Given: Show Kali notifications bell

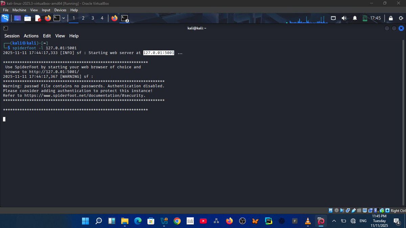Looking at the screenshot, I should pyautogui.click(x=355, y=18).
